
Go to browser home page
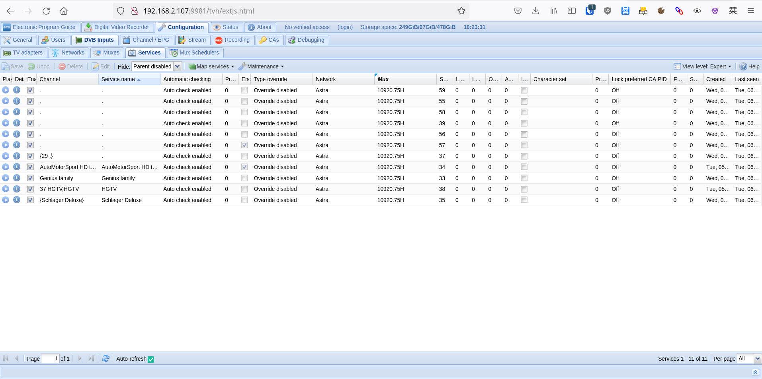pos(64,11)
